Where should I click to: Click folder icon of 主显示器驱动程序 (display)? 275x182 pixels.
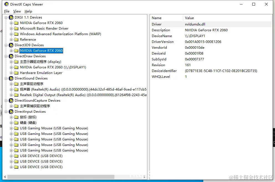[x=16, y=62]
